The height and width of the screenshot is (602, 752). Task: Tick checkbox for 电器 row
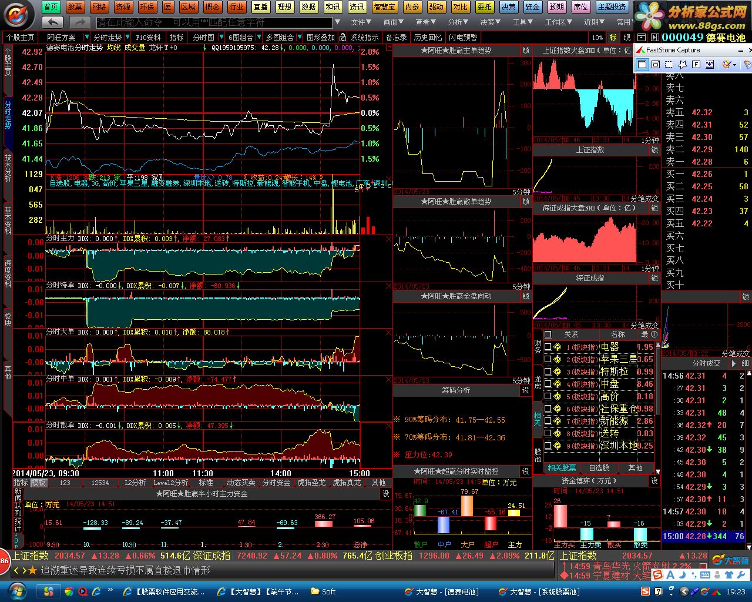[548, 347]
